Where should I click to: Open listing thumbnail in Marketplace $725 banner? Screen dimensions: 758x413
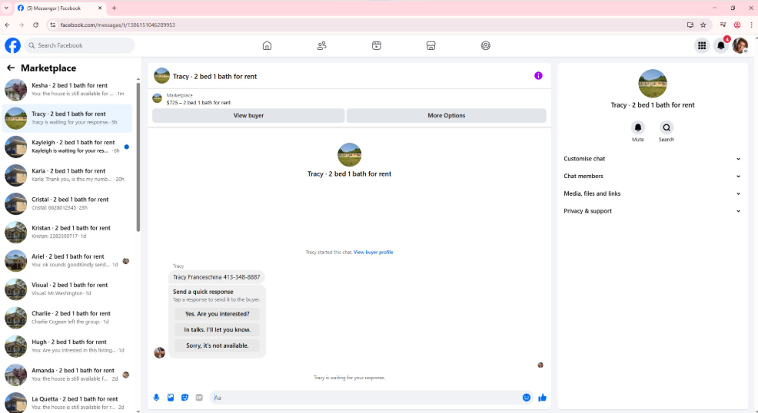[x=157, y=98]
